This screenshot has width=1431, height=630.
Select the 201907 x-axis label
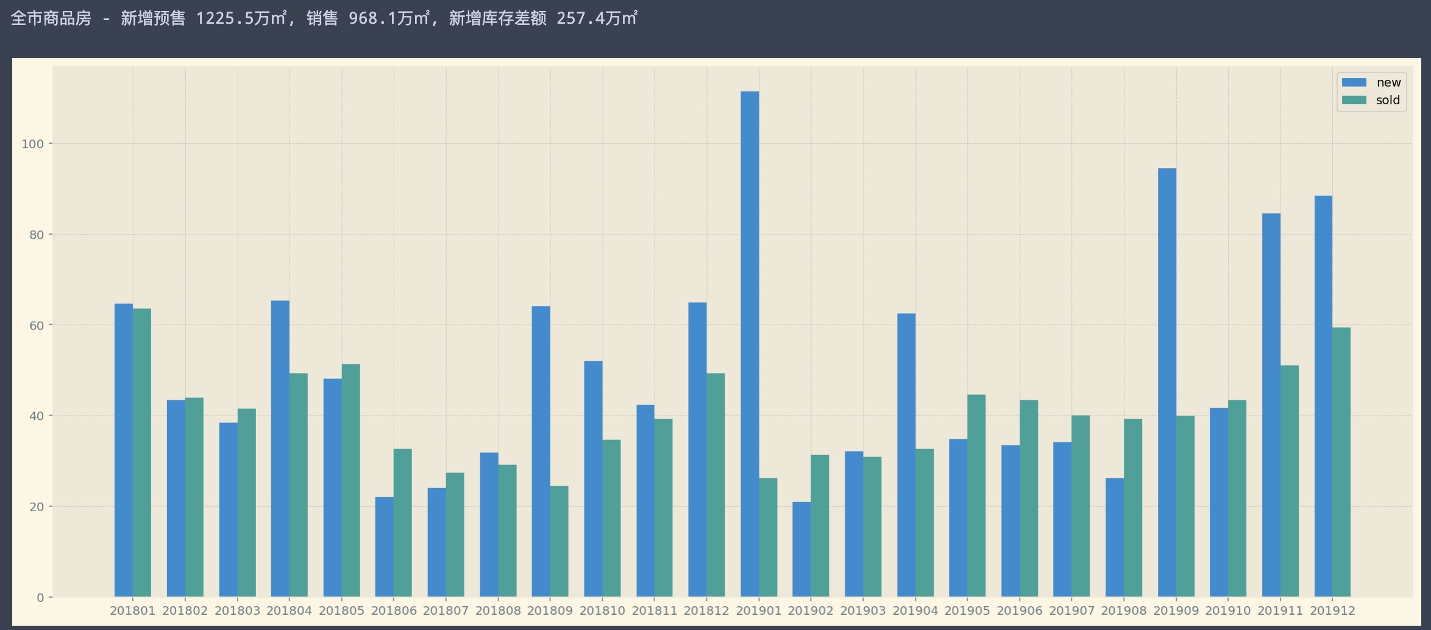(x=1071, y=611)
